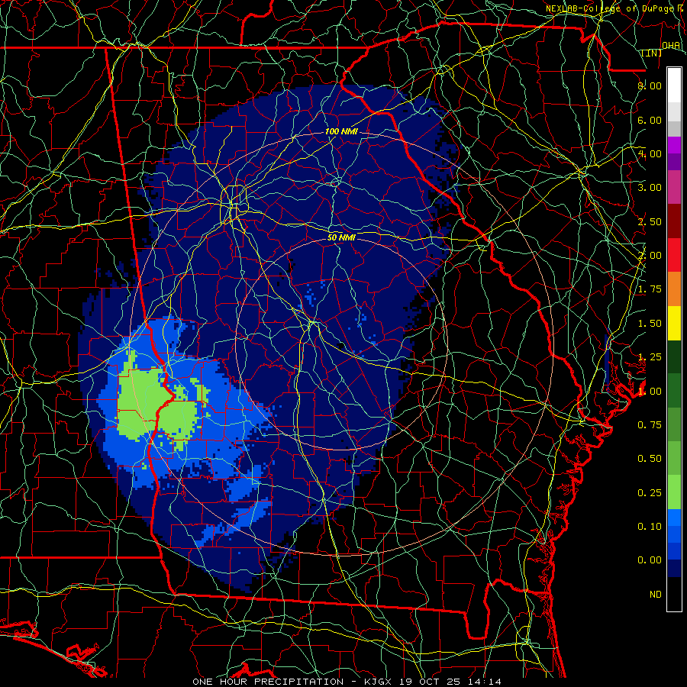Screen dimensions: 687x687
Task: Click the 1.50 legend value
Action: [650, 324]
